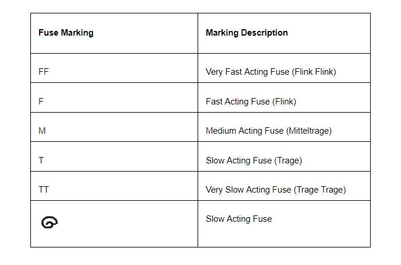
Task: Click the spiral slow-acting fuse symbol
Action: click(x=49, y=222)
